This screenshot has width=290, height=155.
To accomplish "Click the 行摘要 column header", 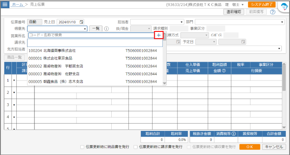I will click(256, 71).
